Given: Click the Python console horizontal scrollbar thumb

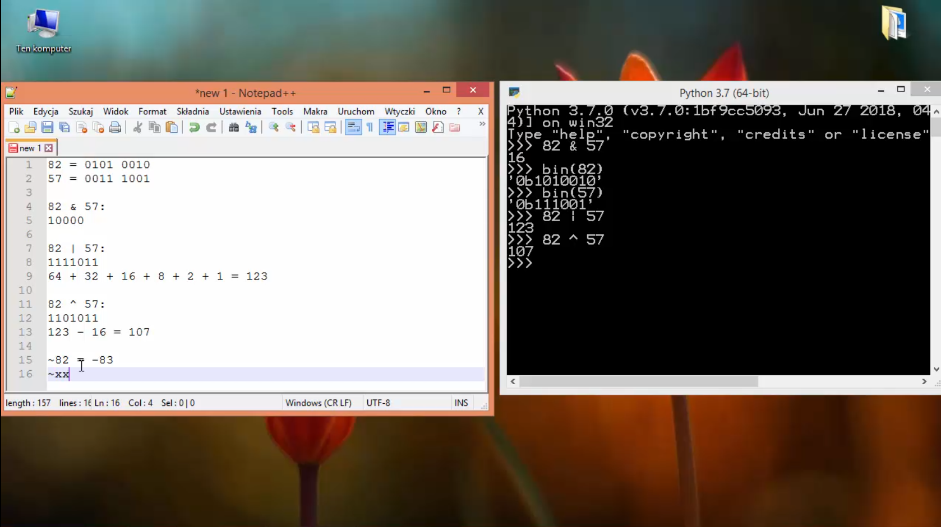Looking at the screenshot, I should click(639, 381).
